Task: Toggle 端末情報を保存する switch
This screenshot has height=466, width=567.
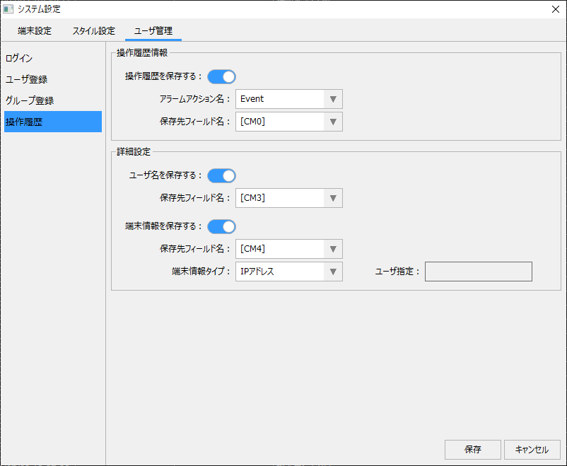Action: click(x=221, y=226)
